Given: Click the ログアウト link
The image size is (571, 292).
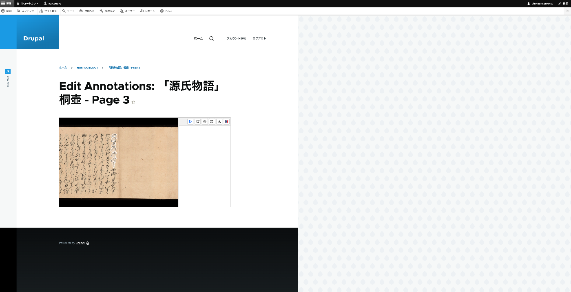Looking at the screenshot, I should tap(259, 38).
